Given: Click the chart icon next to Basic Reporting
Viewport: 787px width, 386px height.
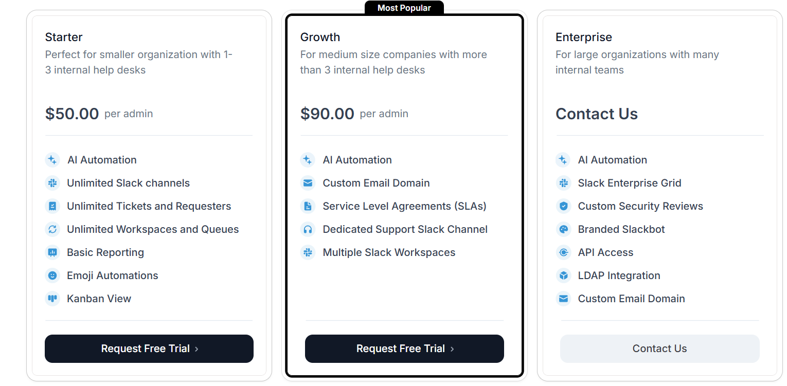Looking at the screenshot, I should pos(52,252).
